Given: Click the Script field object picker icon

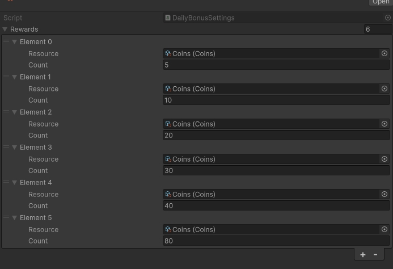Looking at the screenshot, I should tap(388, 18).
